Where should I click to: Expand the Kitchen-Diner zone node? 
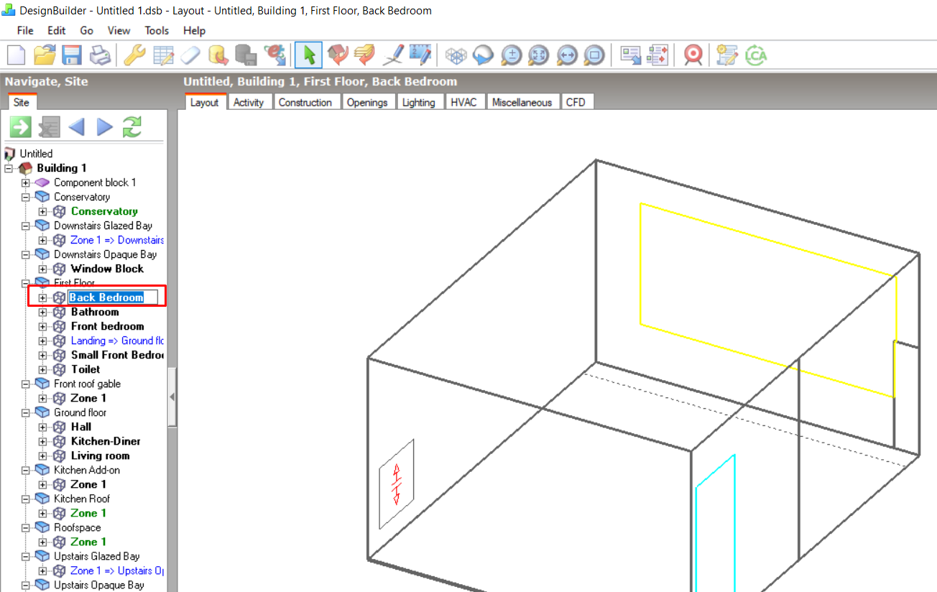point(43,441)
